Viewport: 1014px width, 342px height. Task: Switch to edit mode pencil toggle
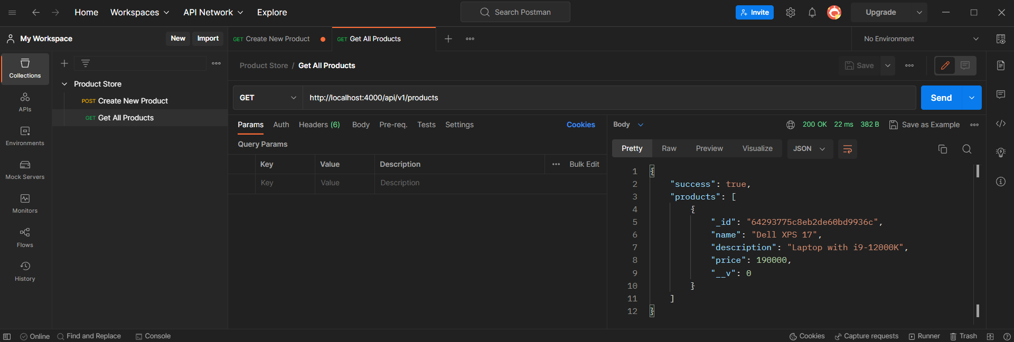click(x=945, y=65)
